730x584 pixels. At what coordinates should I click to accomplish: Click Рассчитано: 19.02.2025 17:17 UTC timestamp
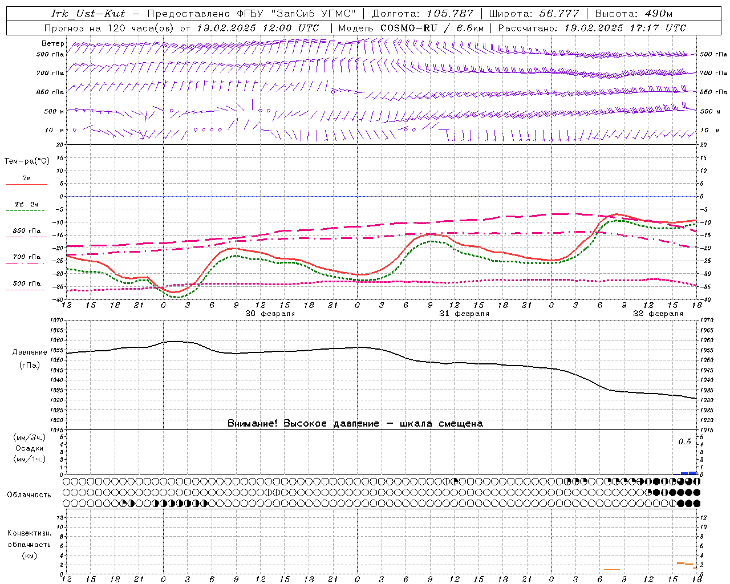pos(592,28)
